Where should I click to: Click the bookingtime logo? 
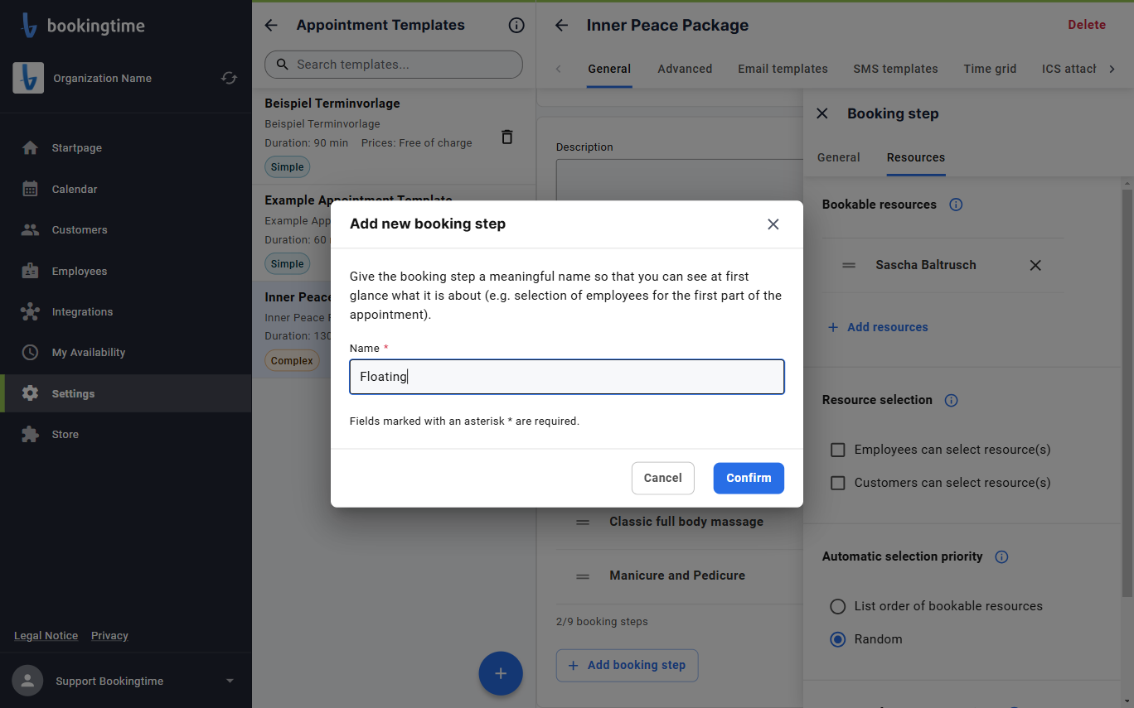pos(82,26)
